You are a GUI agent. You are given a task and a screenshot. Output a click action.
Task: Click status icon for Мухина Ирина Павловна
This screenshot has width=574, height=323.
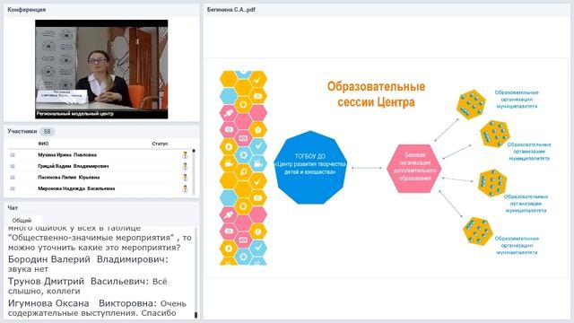186,155
